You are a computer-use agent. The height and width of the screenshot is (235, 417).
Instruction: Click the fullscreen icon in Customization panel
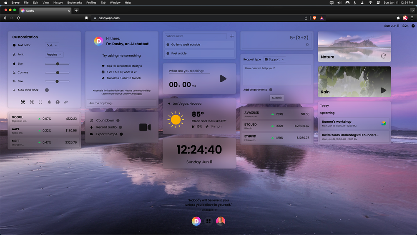click(40, 102)
